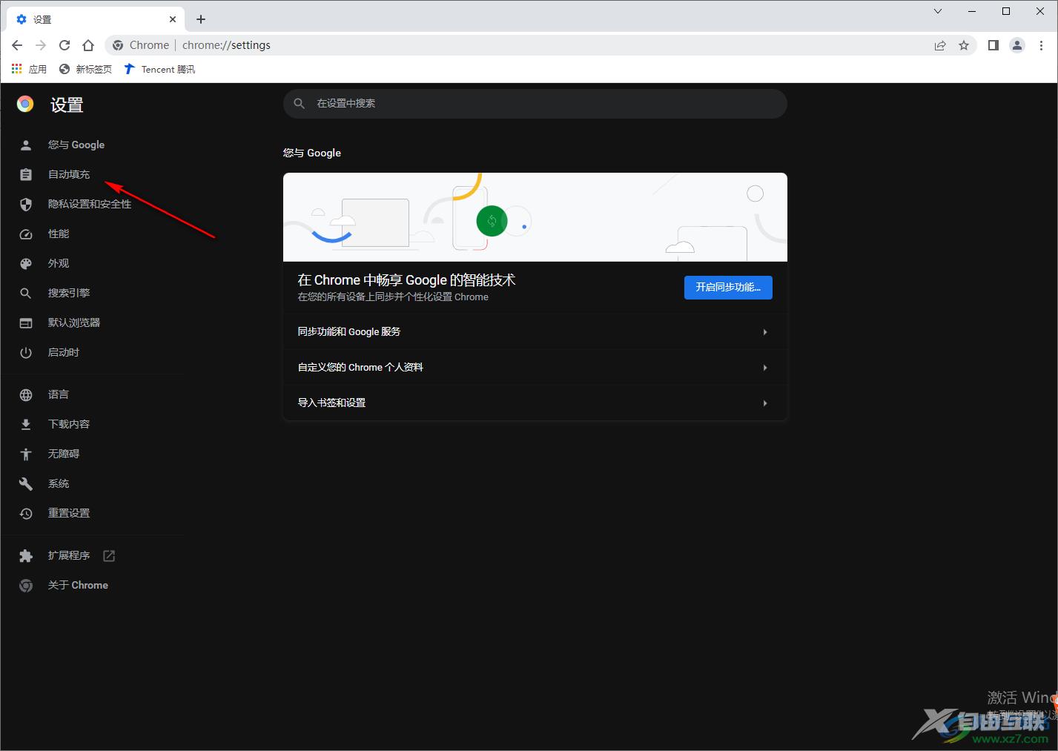Open 扩展程序 from the sidebar
Image resolution: width=1058 pixels, height=751 pixels.
tap(69, 555)
